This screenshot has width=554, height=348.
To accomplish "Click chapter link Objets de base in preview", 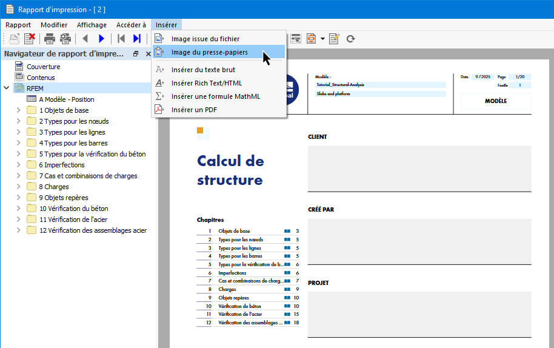I will tap(234, 231).
